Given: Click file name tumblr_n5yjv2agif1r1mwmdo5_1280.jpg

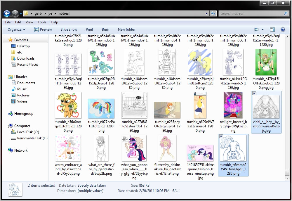Looking at the screenshot, I should [68, 83].
